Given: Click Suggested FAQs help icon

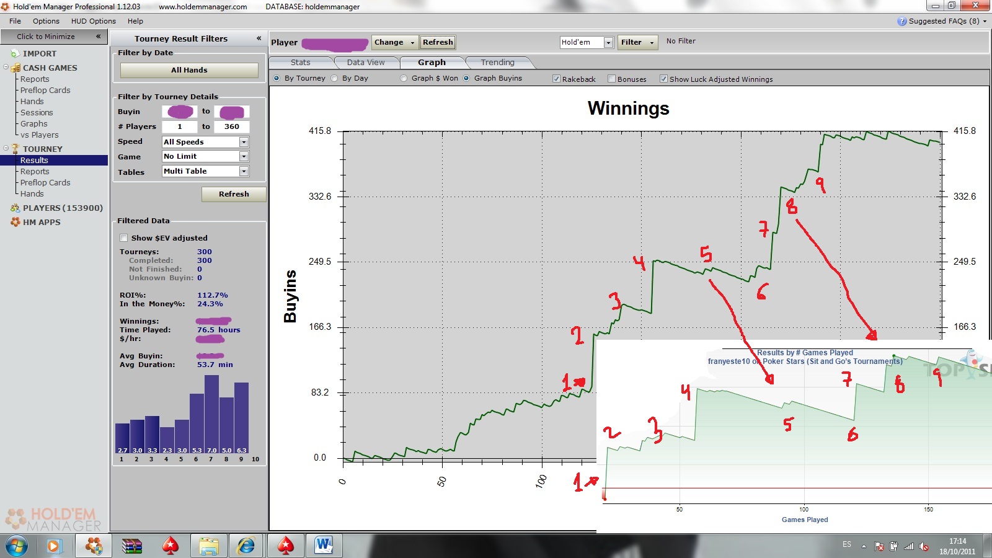Looking at the screenshot, I should [902, 21].
